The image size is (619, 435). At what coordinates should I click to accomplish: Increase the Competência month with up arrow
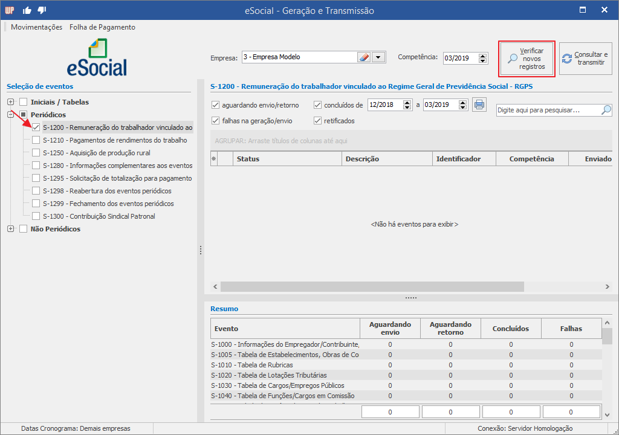[482, 56]
